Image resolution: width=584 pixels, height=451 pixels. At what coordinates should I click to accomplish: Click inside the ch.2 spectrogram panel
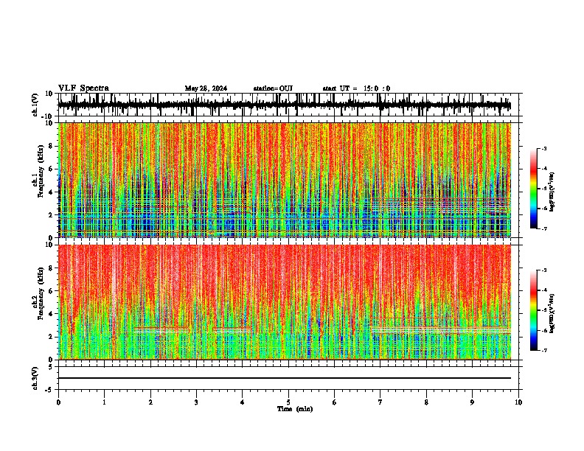tap(284, 302)
